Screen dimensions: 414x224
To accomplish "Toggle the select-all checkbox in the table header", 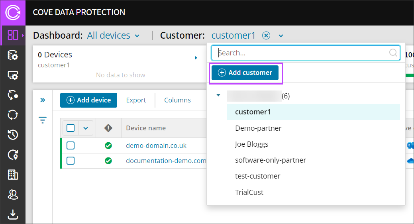I will pyautogui.click(x=71, y=128).
